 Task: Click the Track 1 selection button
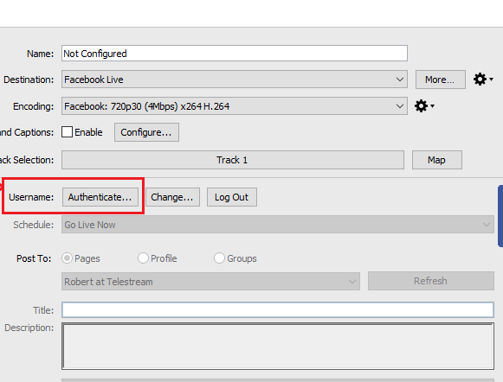233,160
